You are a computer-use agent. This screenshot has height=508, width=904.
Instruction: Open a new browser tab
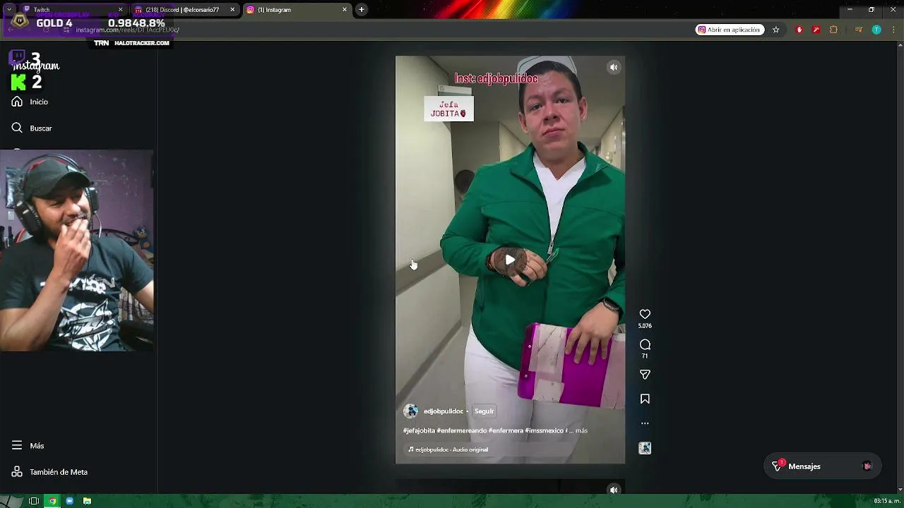[362, 10]
